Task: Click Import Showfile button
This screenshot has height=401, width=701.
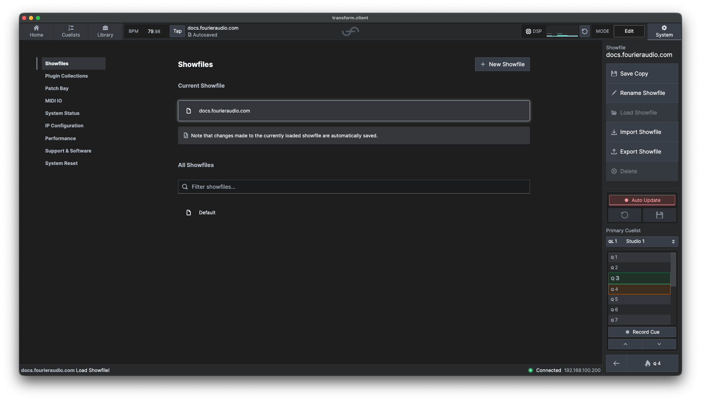Action: pos(642,132)
